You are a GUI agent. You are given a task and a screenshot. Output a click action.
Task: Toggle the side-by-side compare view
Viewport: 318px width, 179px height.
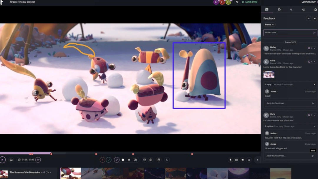(151, 160)
